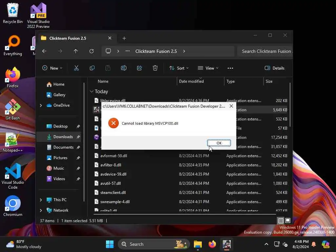Screen dimensions: 336x252
Task: Click OK in the error dialog
Action: [x=219, y=143]
